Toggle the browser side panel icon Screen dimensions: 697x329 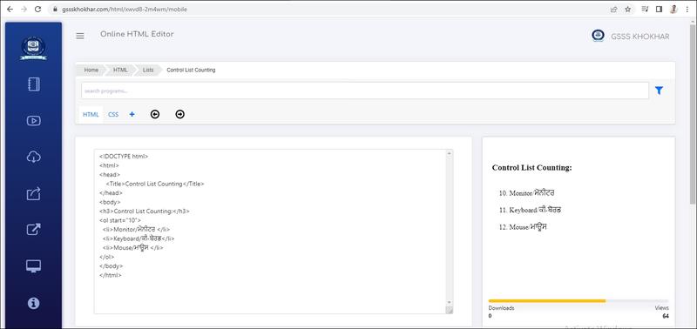pyautogui.click(x=659, y=9)
